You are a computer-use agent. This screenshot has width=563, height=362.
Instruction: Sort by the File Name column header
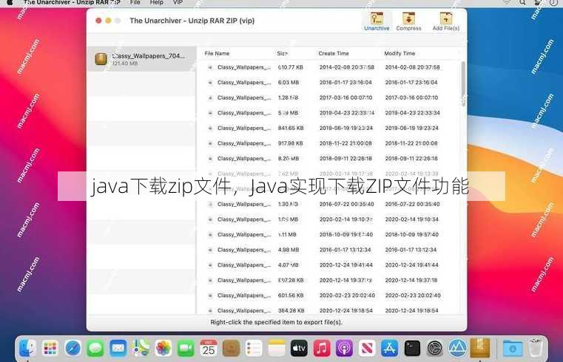coord(217,53)
